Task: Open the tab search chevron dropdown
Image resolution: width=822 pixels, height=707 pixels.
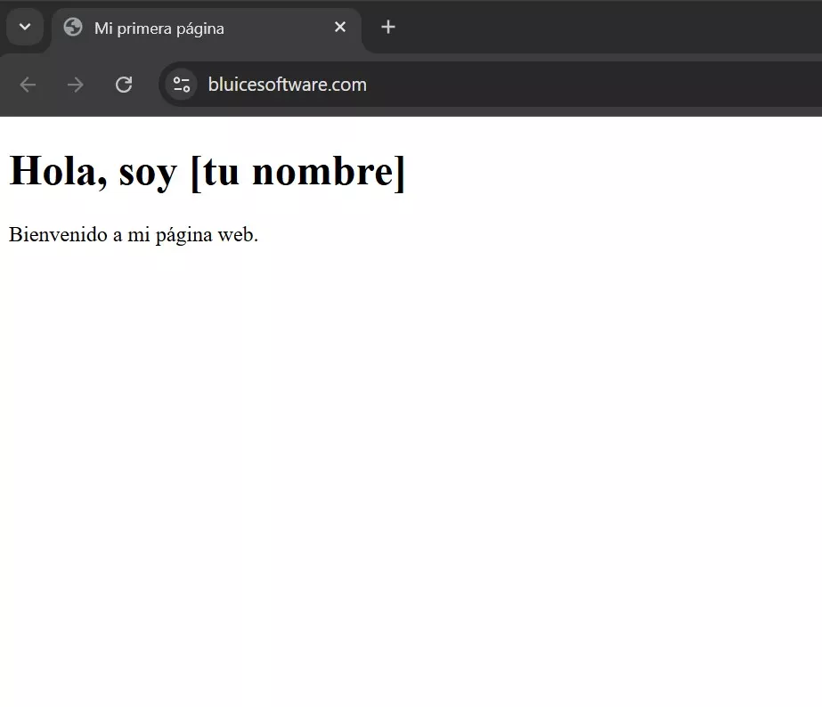Action: pyautogui.click(x=25, y=27)
